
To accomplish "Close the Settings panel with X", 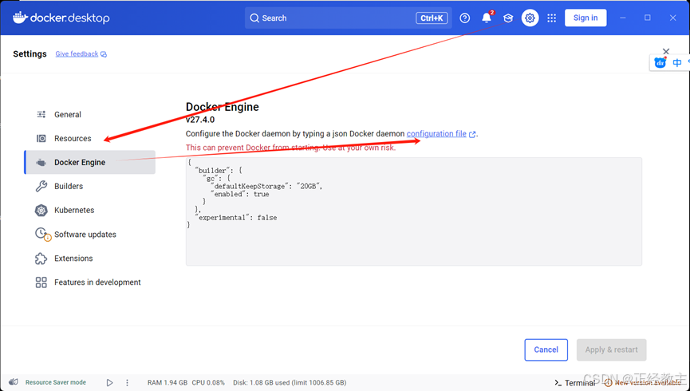I will [666, 52].
